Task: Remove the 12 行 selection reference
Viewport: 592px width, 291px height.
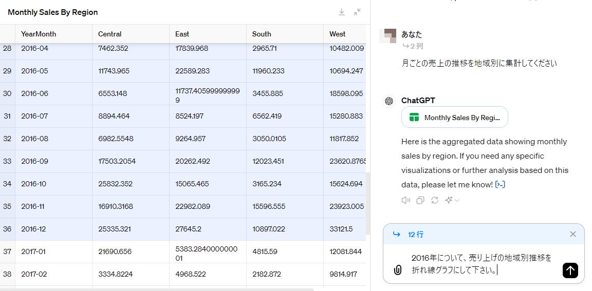Action: click(573, 234)
